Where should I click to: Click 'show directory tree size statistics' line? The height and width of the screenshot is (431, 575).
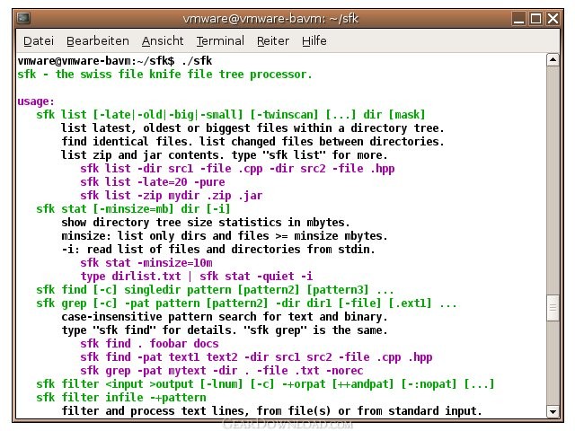pos(206,223)
